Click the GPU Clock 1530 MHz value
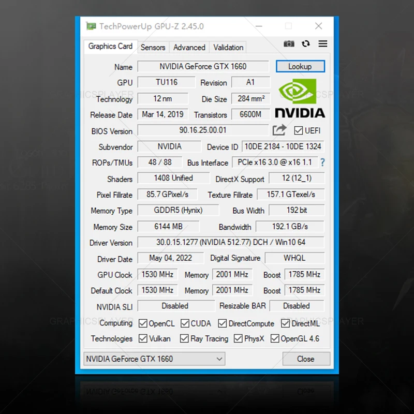The image size is (414, 414). 157,274
